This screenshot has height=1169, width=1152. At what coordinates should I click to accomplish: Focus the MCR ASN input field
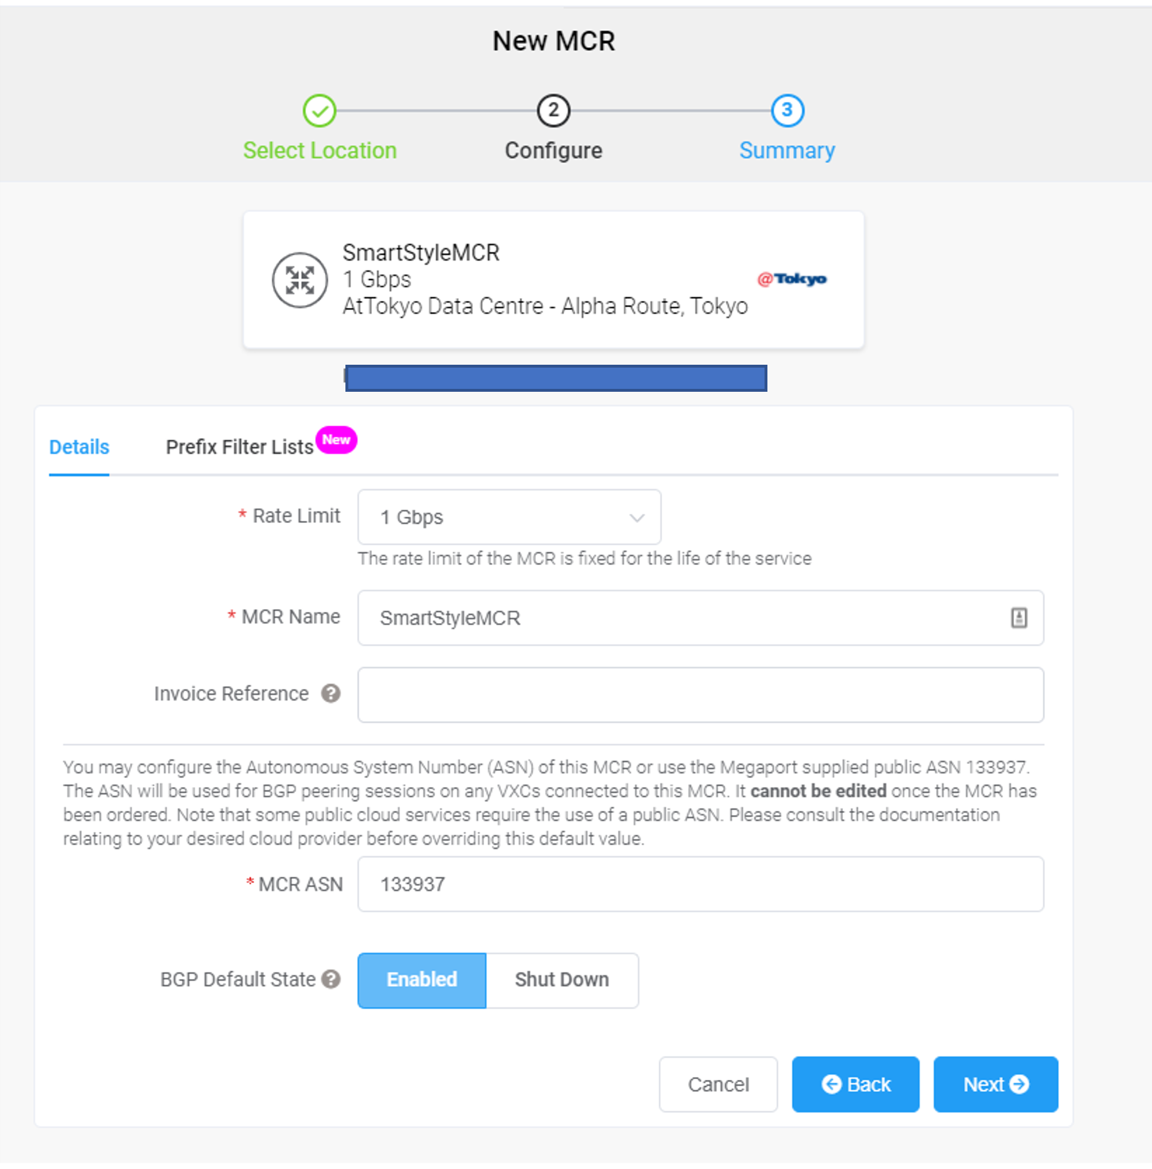coord(701,884)
